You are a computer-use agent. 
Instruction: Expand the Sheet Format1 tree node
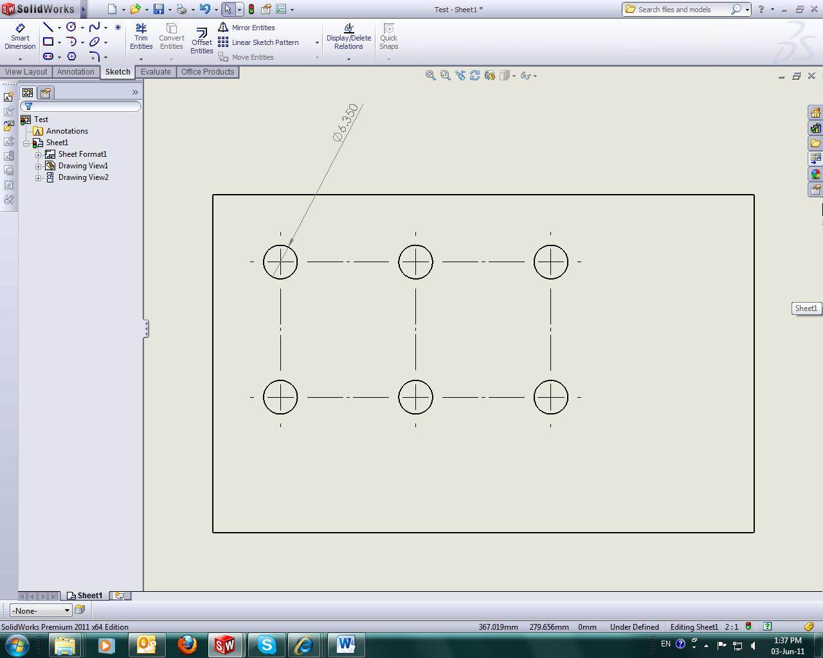[39, 154]
